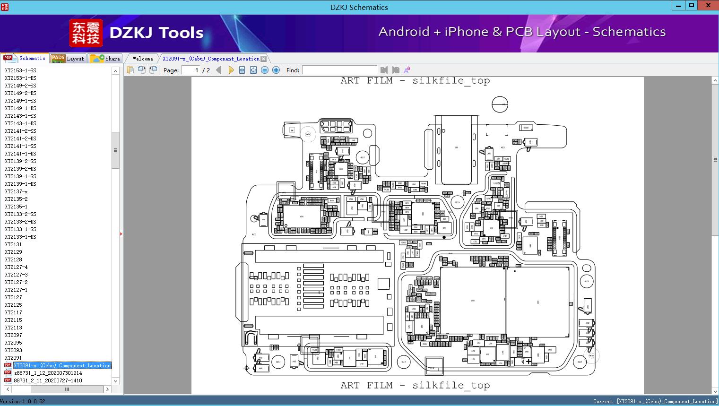Click the find next icon
719x406 pixels.
(396, 70)
